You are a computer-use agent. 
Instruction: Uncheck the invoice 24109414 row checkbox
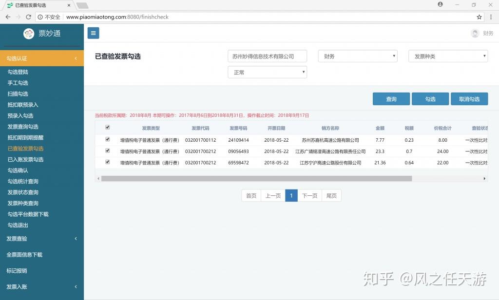pos(108,139)
